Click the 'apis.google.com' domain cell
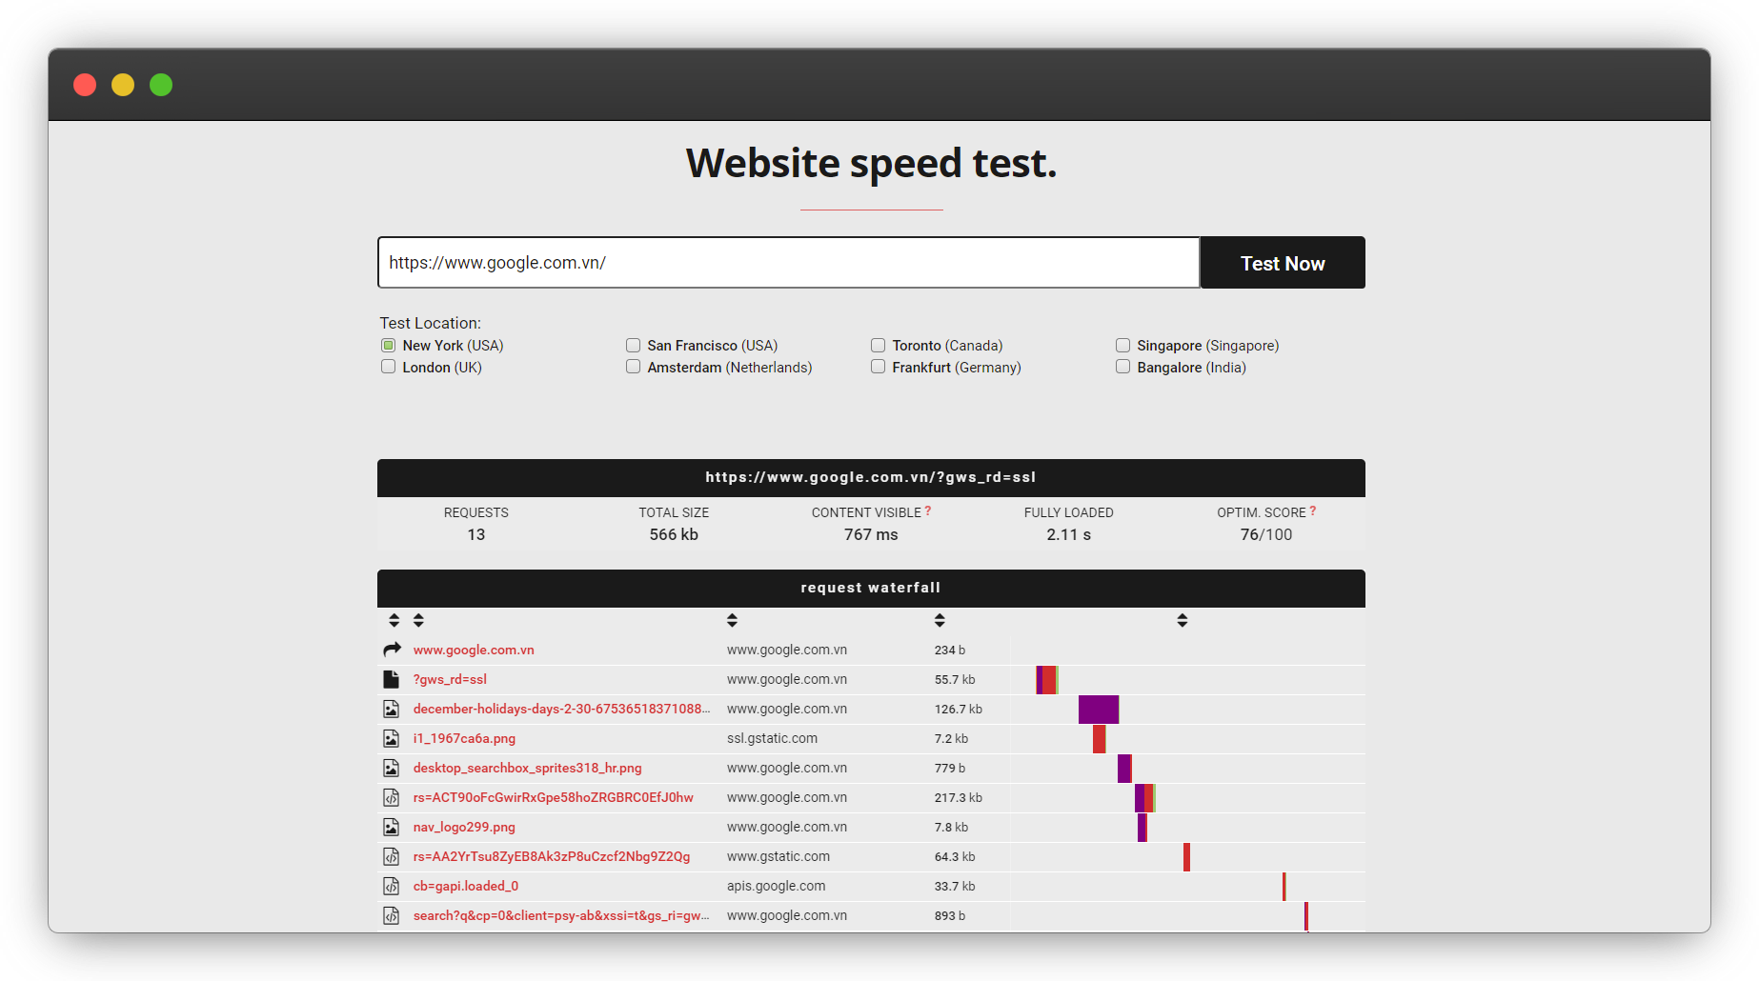The image size is (1759, 981). [776, 886]
